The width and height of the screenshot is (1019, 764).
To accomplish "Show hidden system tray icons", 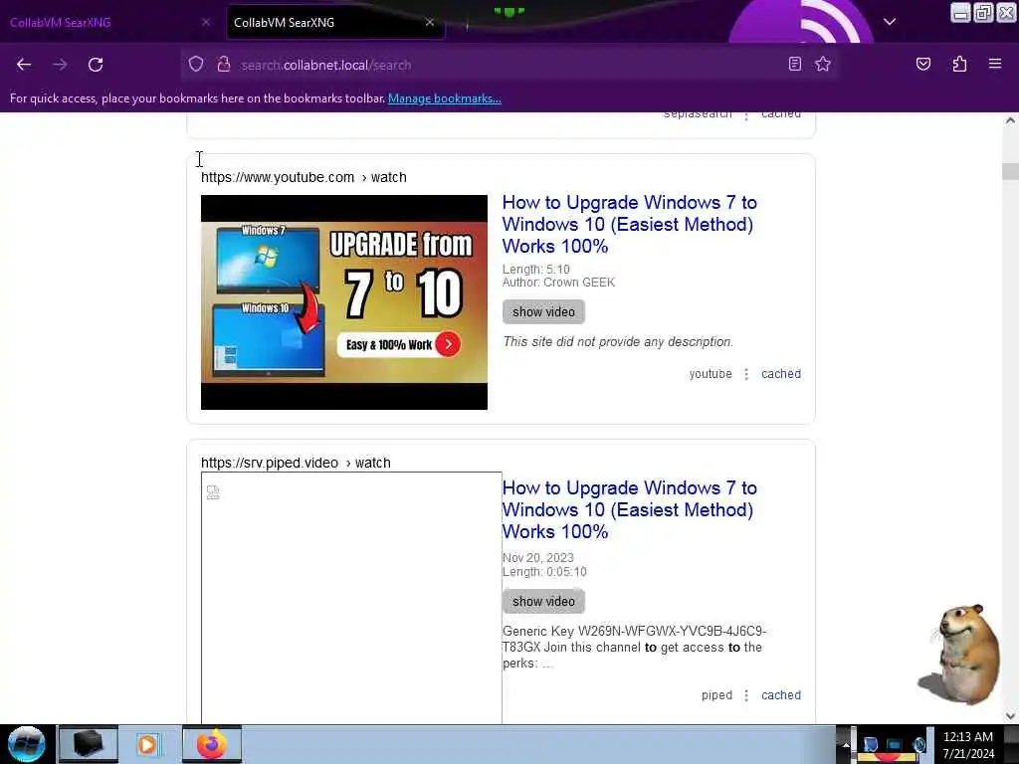I will coord(846,745).
